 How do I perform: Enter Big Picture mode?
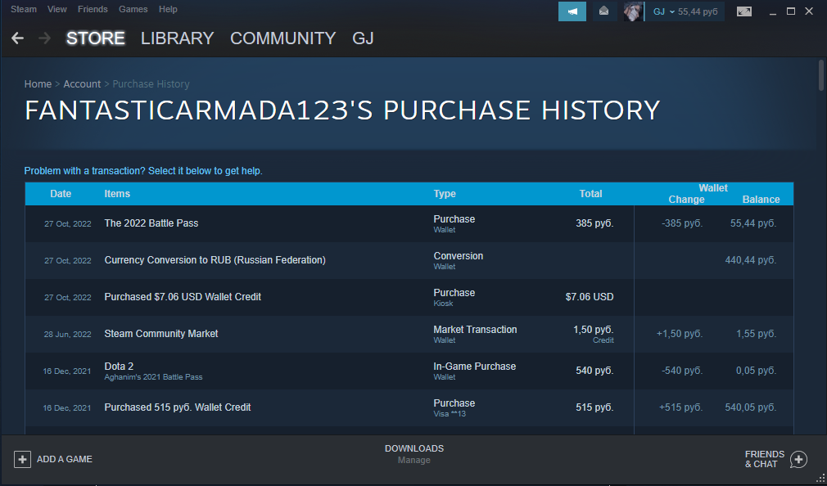(743, 11)
